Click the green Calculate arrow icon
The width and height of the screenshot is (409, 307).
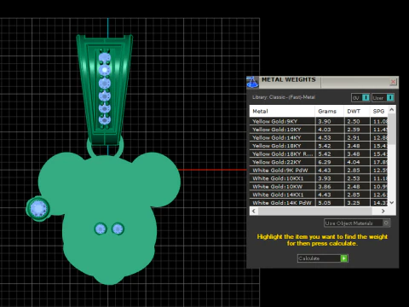point(344,258)
